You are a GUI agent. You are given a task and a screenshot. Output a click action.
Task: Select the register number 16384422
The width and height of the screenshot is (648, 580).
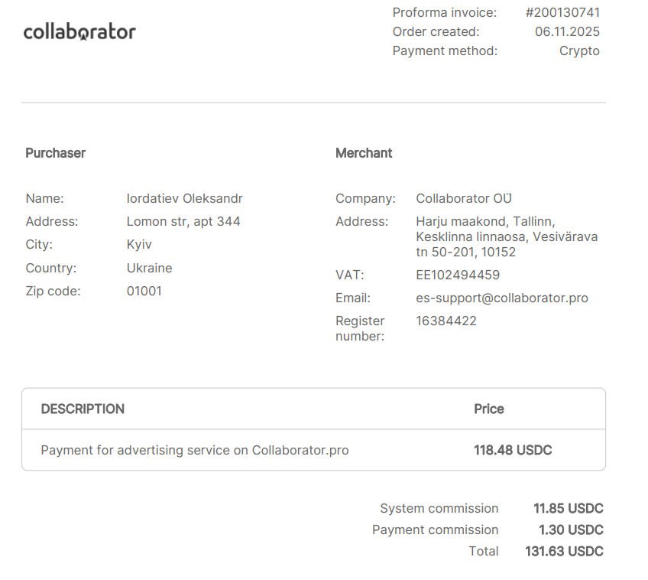click(446, 321)
